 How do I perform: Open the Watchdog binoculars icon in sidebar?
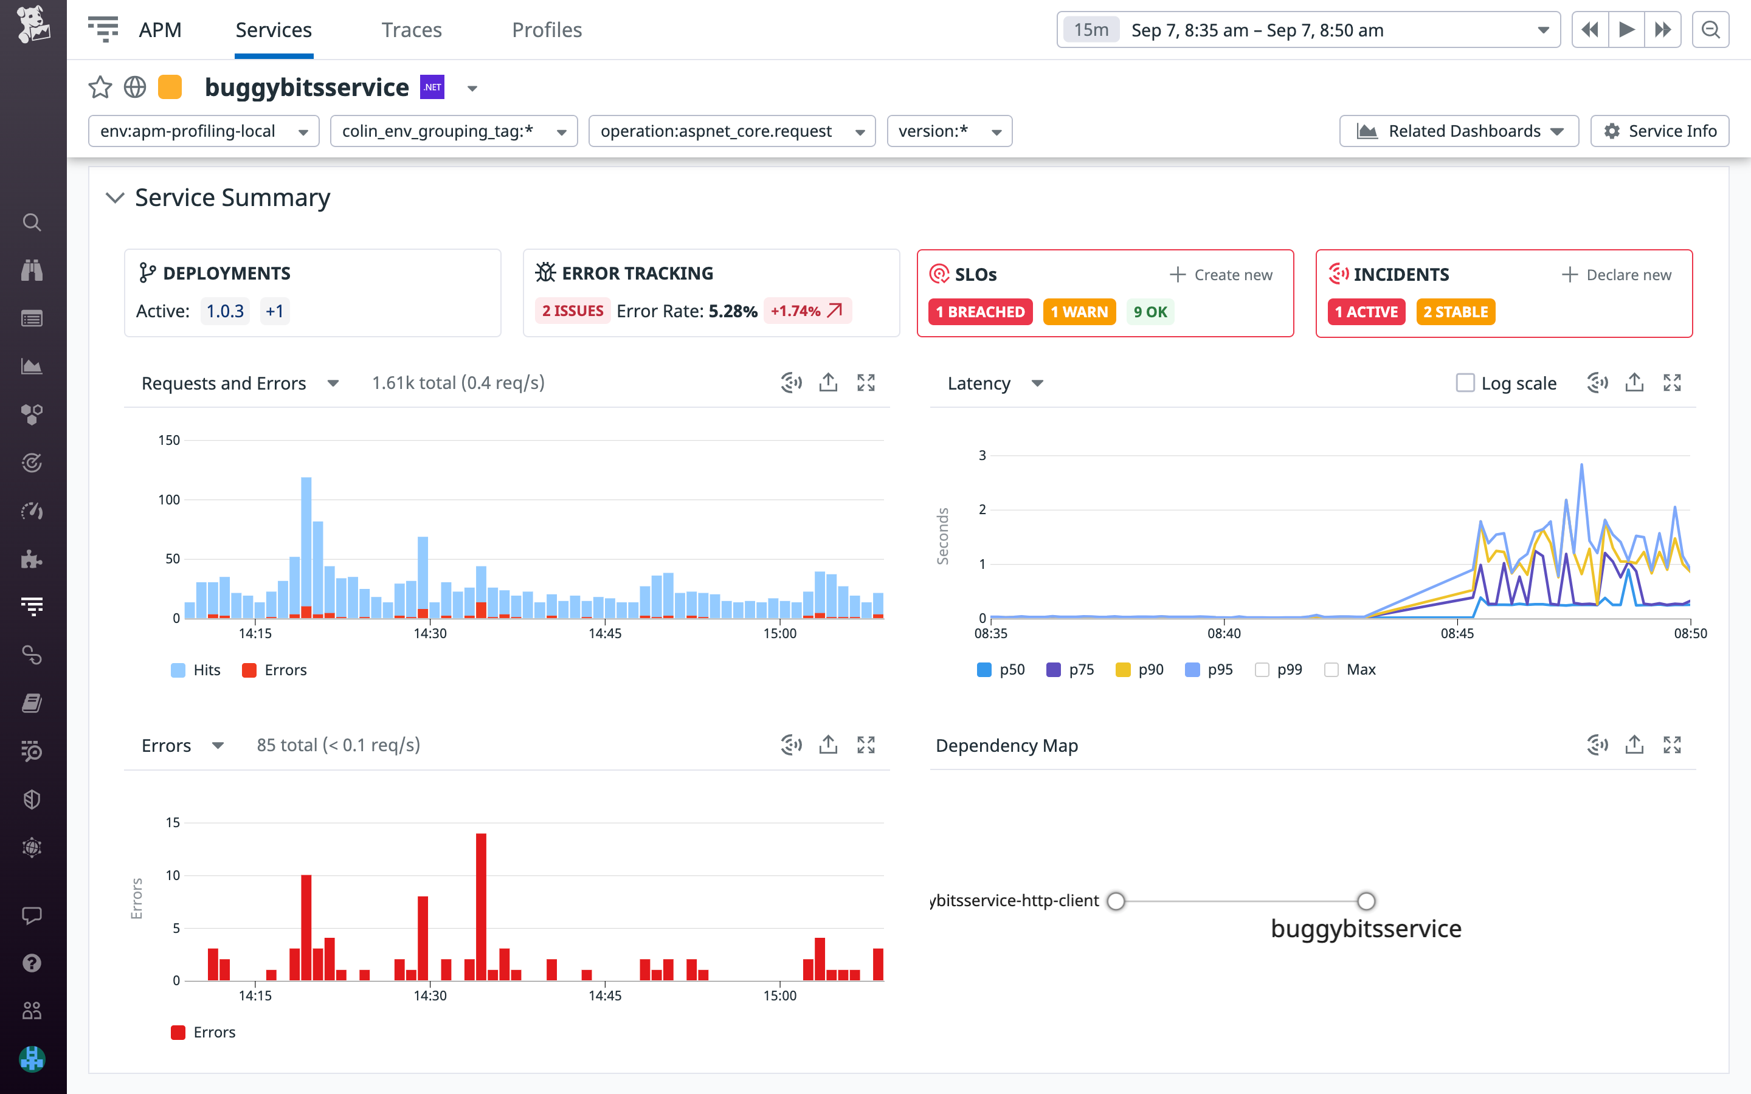(x=32, y=270)
